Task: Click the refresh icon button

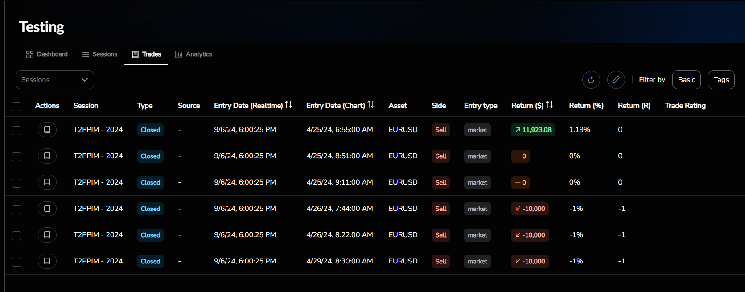Action: click(x=591, y=80)
